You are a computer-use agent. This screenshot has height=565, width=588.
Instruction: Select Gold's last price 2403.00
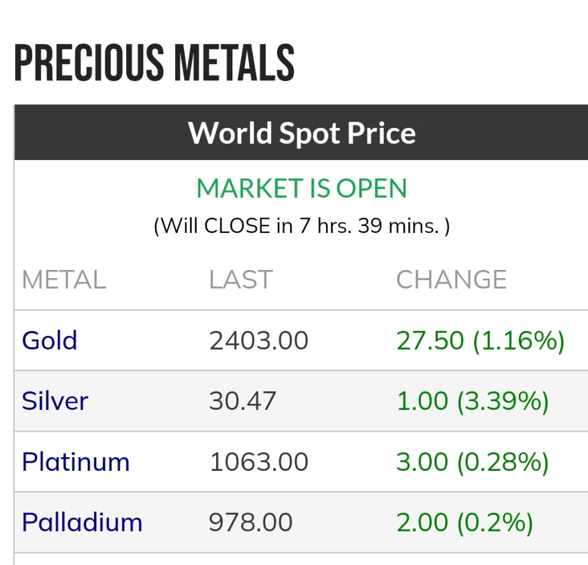click(x=259, y=341)
